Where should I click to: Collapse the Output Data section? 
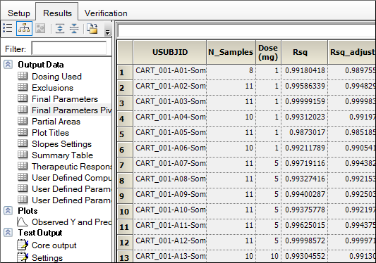point(8,65)
